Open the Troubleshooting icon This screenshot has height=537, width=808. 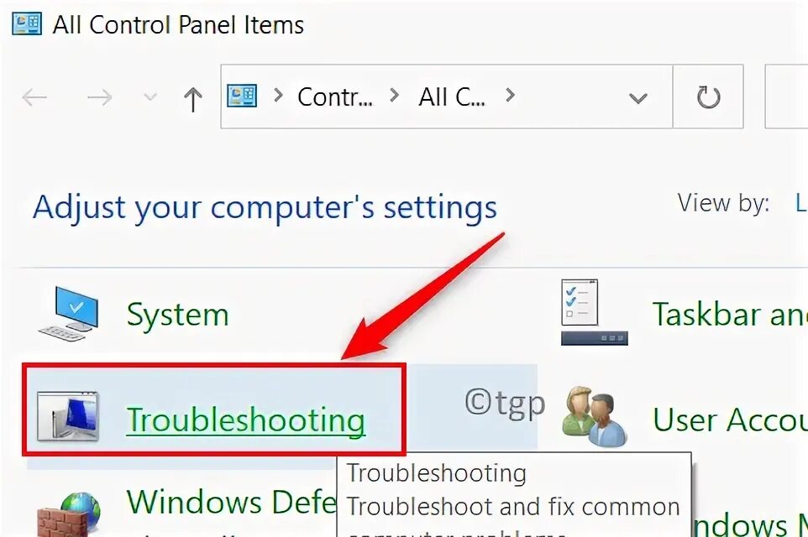(68, 416)
